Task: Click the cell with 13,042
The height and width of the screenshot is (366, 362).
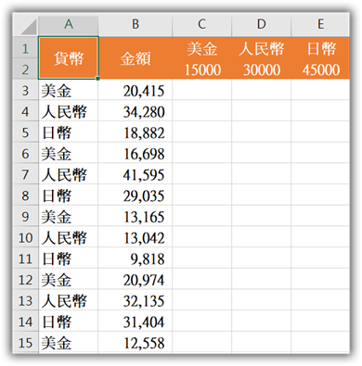Action: [136, 237]
